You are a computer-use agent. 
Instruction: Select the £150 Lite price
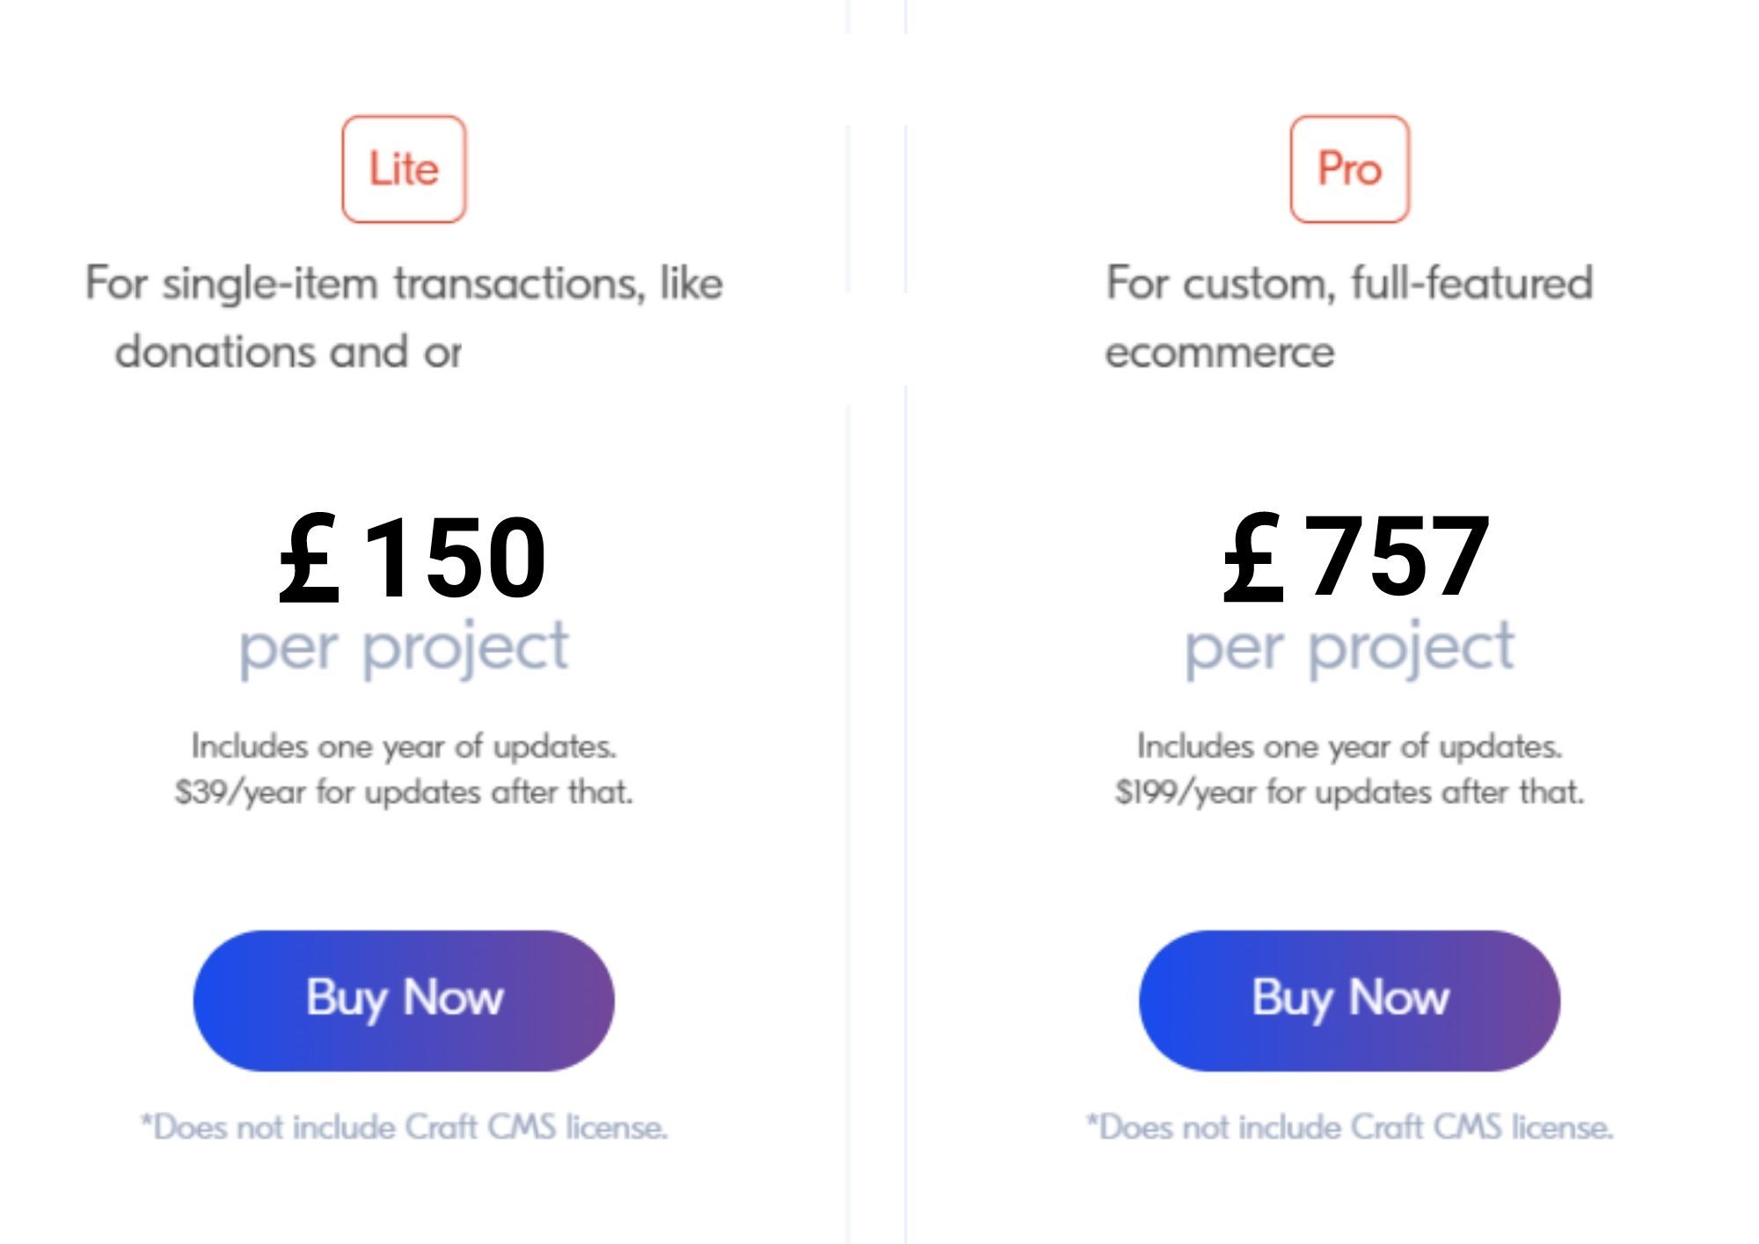[412, 557]
